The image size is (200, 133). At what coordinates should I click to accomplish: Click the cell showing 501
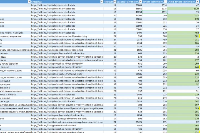(183, 36)
